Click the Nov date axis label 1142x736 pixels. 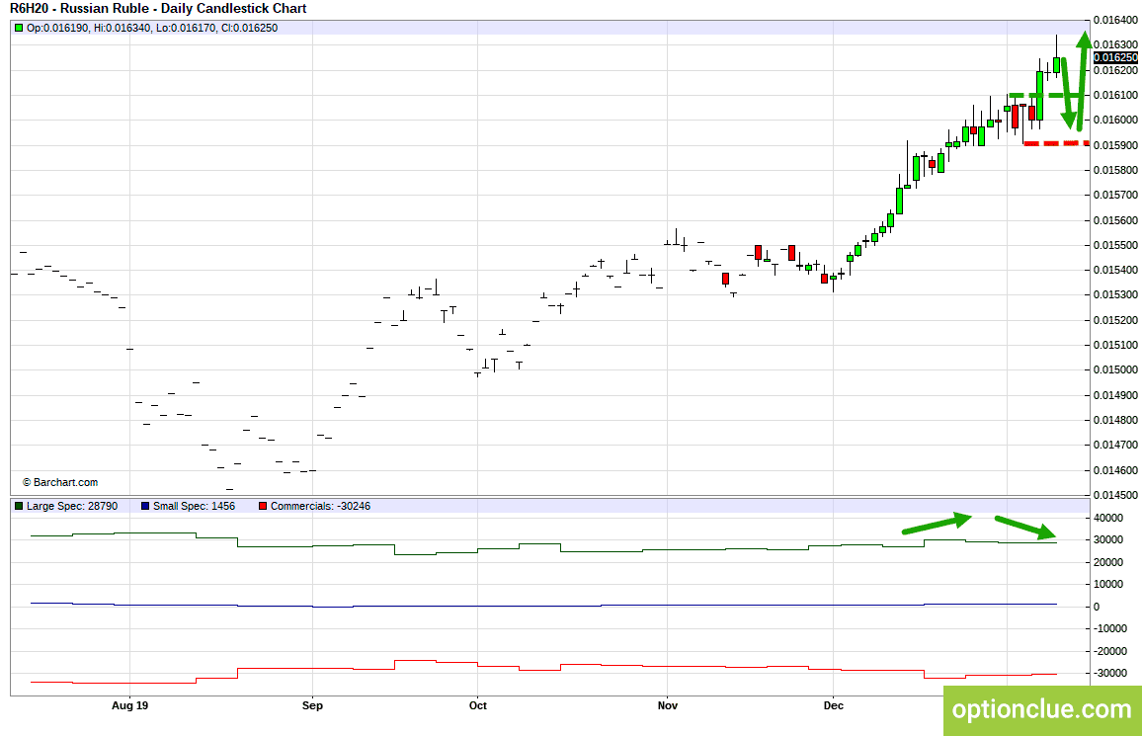click(668, 705)
